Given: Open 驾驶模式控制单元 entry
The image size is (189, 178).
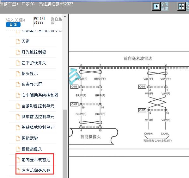Looking at the screenshot, I should tap(38, 127).
